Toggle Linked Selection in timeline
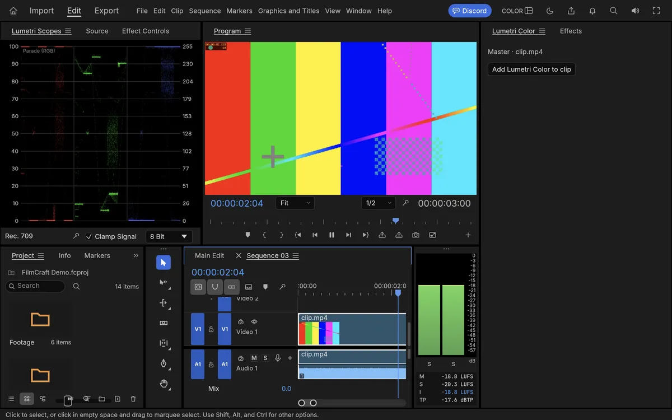Viewport: 672px width, 420px height. tap(232, 287)
